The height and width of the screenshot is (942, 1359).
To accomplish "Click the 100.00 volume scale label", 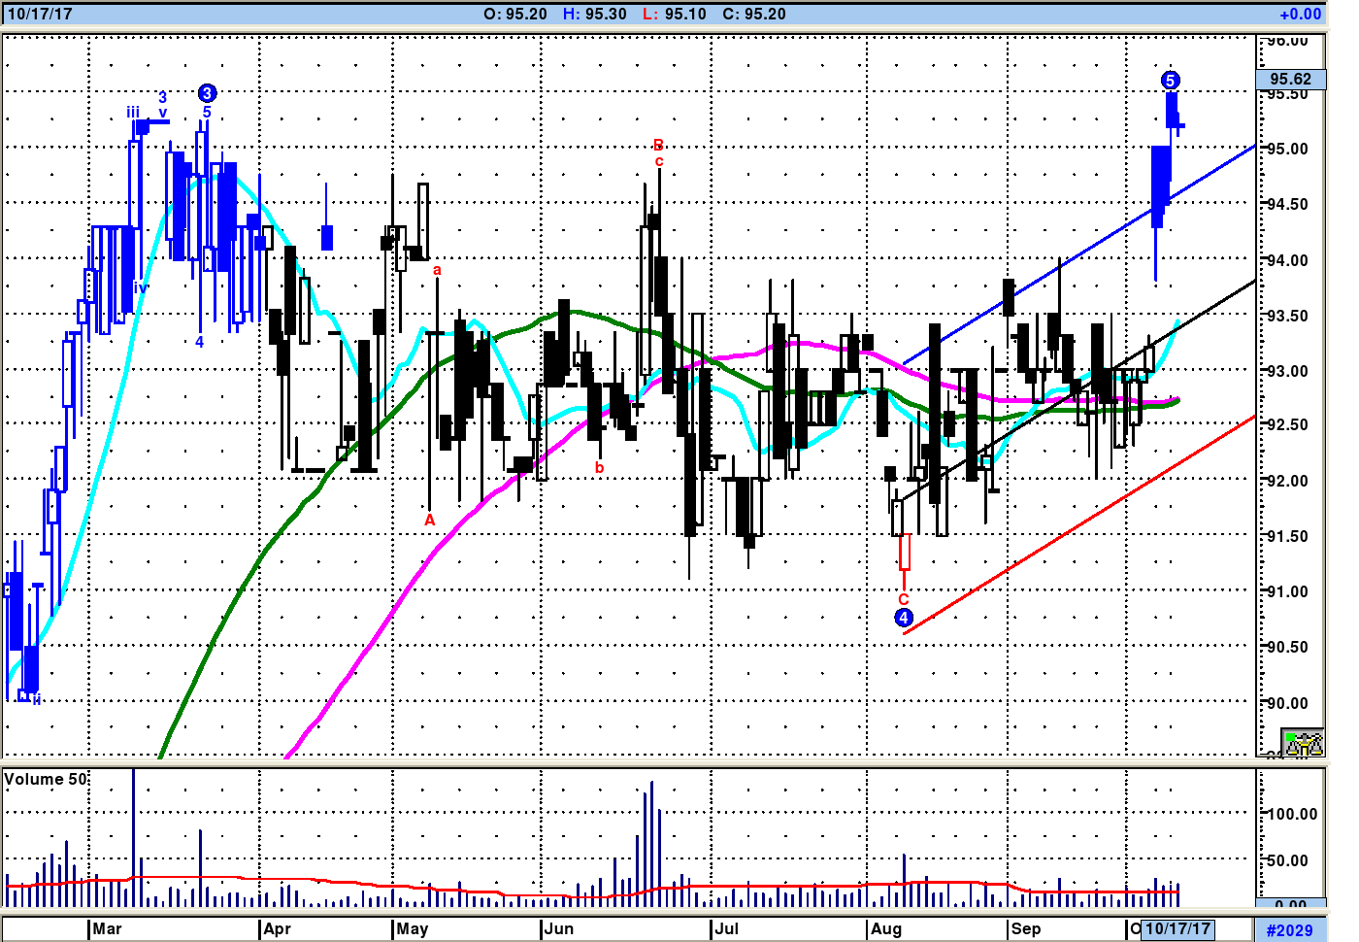I will pos(1292,814).
